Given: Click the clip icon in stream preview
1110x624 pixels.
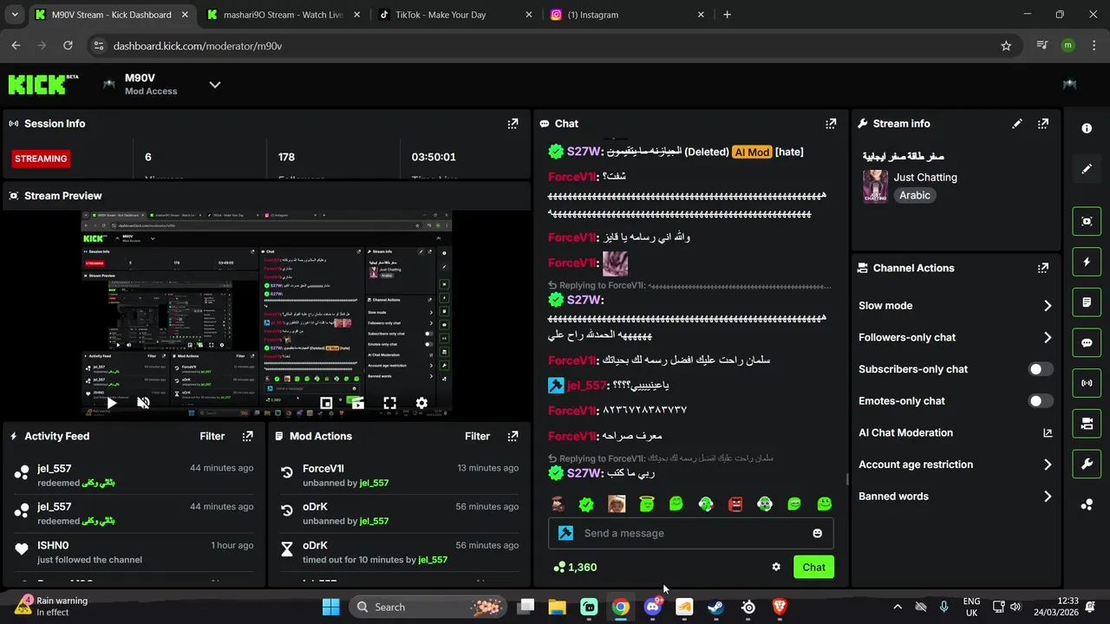Looking at the screenshot, I should click(356, 403).
